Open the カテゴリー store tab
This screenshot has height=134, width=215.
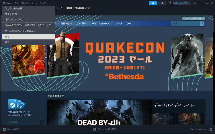click(82, 23)
